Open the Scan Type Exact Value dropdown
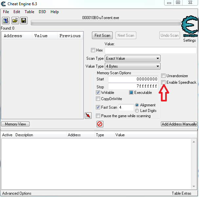This screenshot has width=199, height=197. [133, 58]
